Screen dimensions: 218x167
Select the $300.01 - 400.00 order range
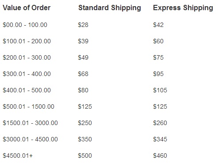(27, 74)
